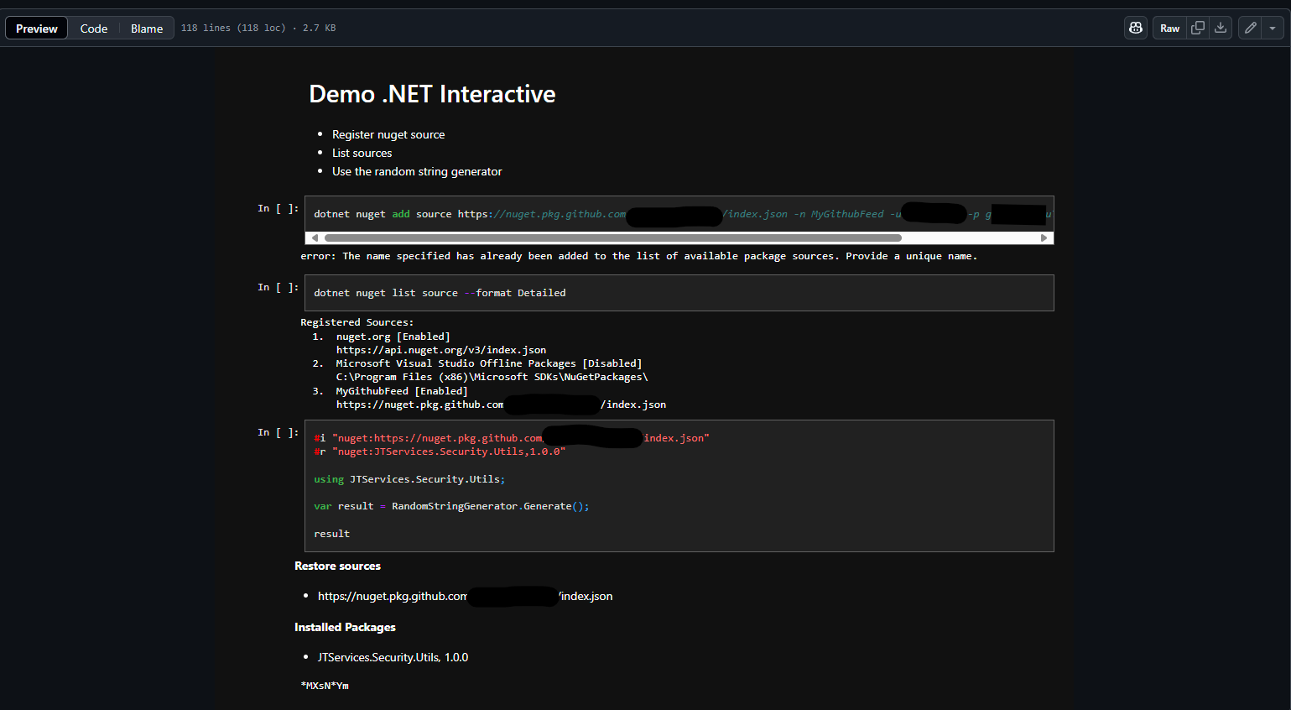This screenshot has height=710, width=1291.
Task: Click the Raw button
Action: tap(1169, 28)
